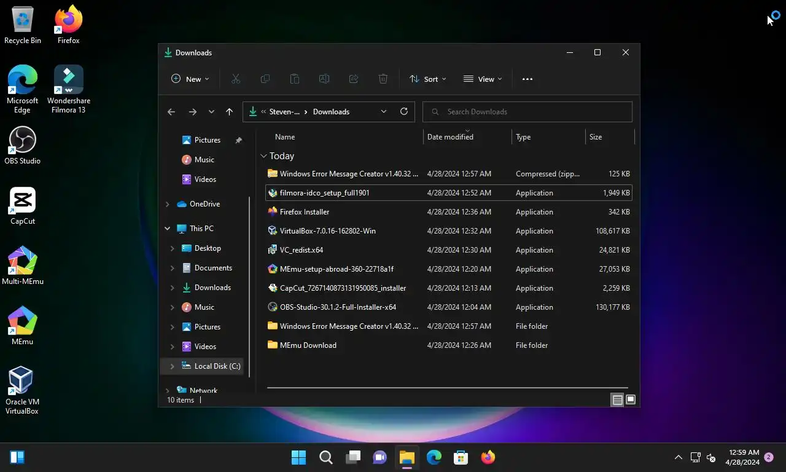Switch to large thumbnails view icon
The height and width of the screenshot is (472, 786).
630,399
